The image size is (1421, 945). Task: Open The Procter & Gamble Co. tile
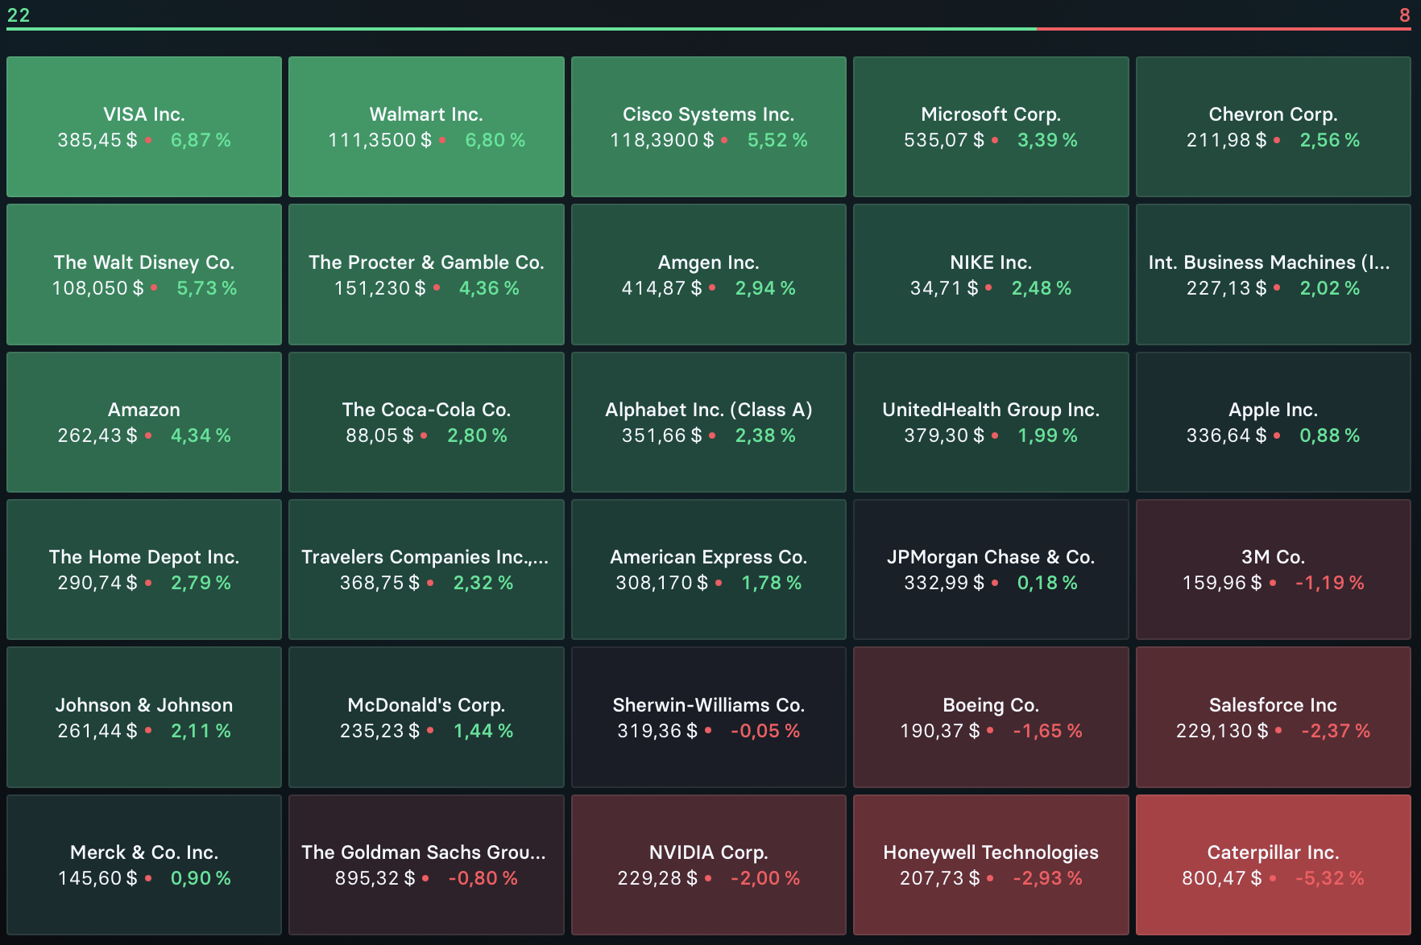426,274
